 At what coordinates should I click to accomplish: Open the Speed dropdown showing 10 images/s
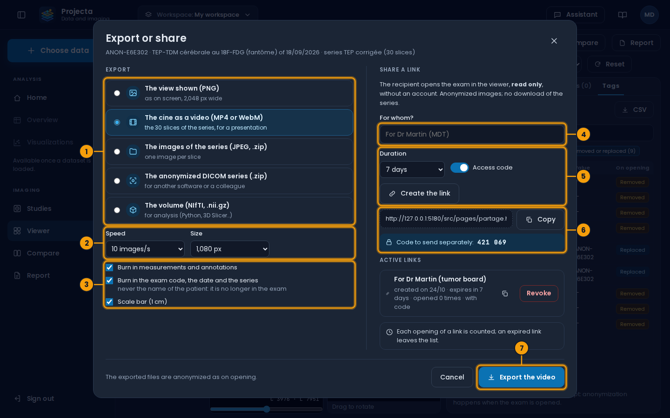pyautogui.click(x=145, y=249)
